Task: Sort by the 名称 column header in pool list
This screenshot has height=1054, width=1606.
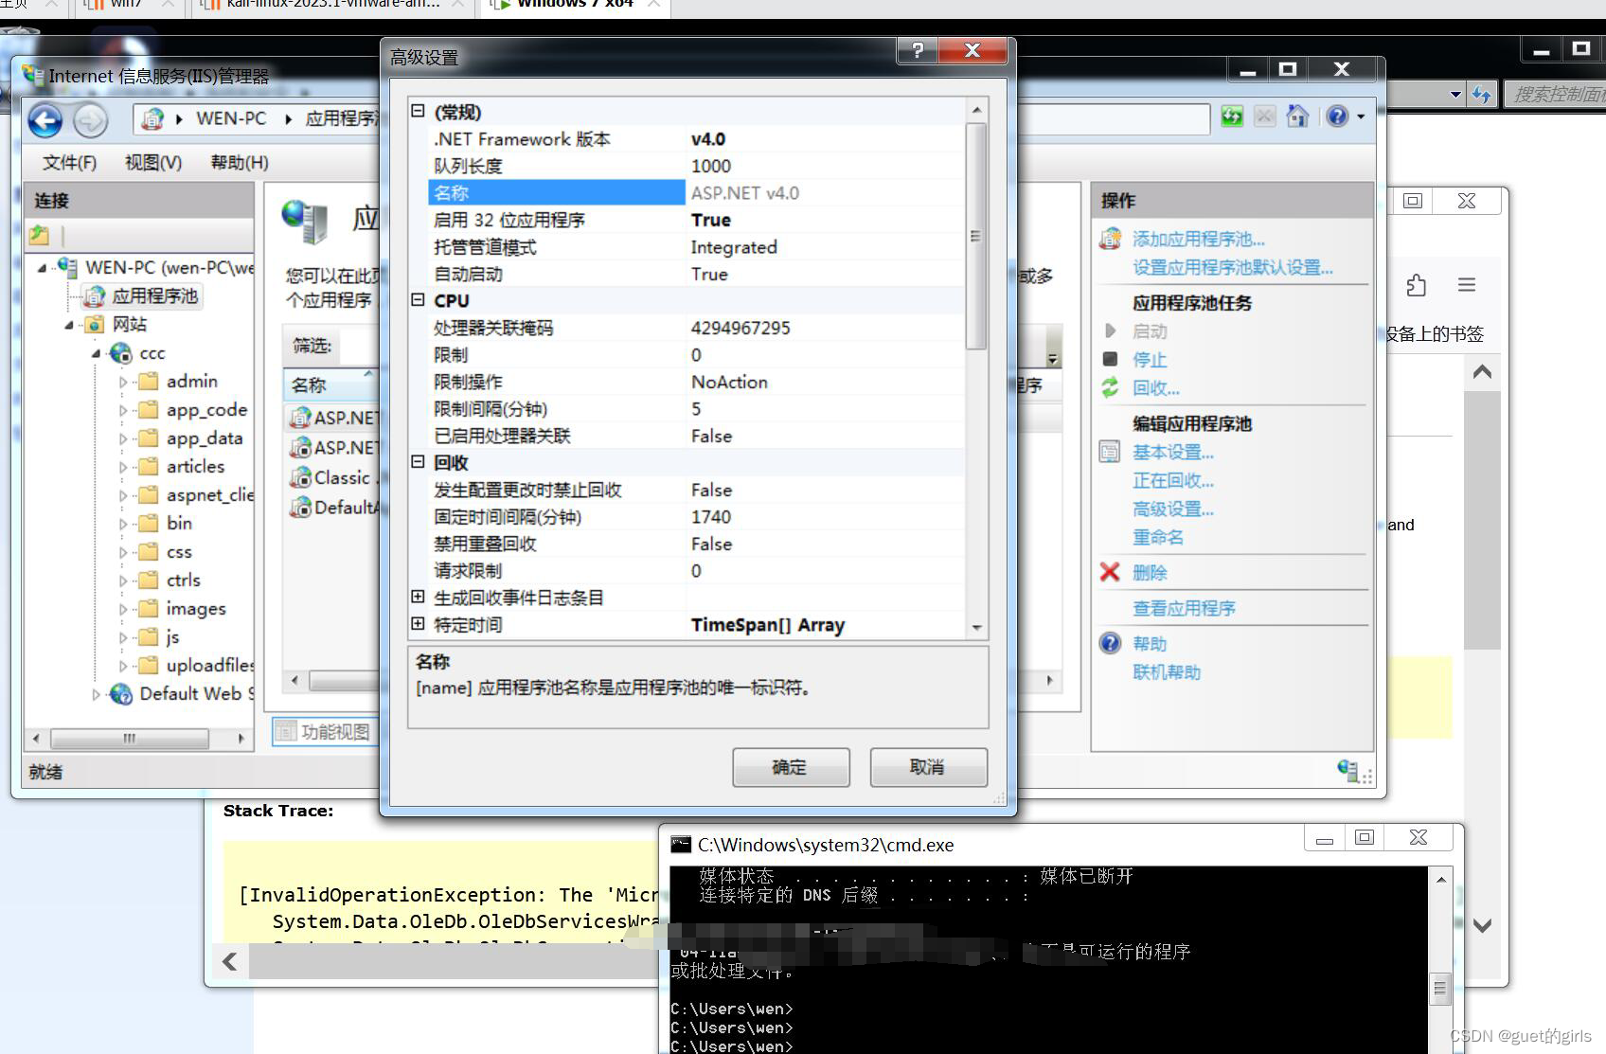Action: (x=330, y=385)
